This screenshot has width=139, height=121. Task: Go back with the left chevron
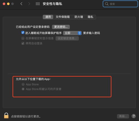[x=21, y=4]
